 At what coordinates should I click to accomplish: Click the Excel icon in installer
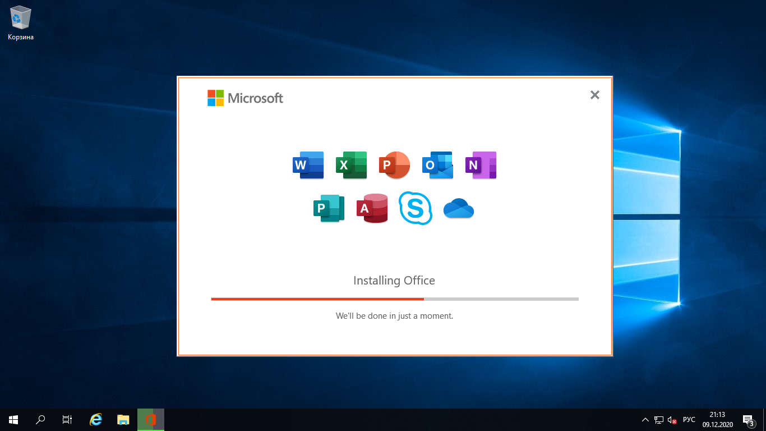point(351,165)
